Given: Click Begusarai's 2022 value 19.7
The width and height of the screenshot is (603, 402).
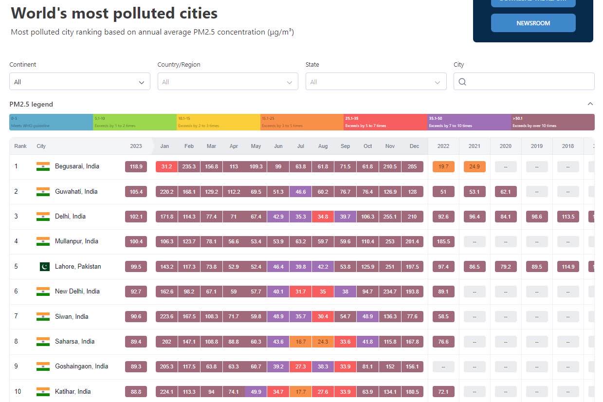Looking at the screenshot, I should [x=443, y=167].
